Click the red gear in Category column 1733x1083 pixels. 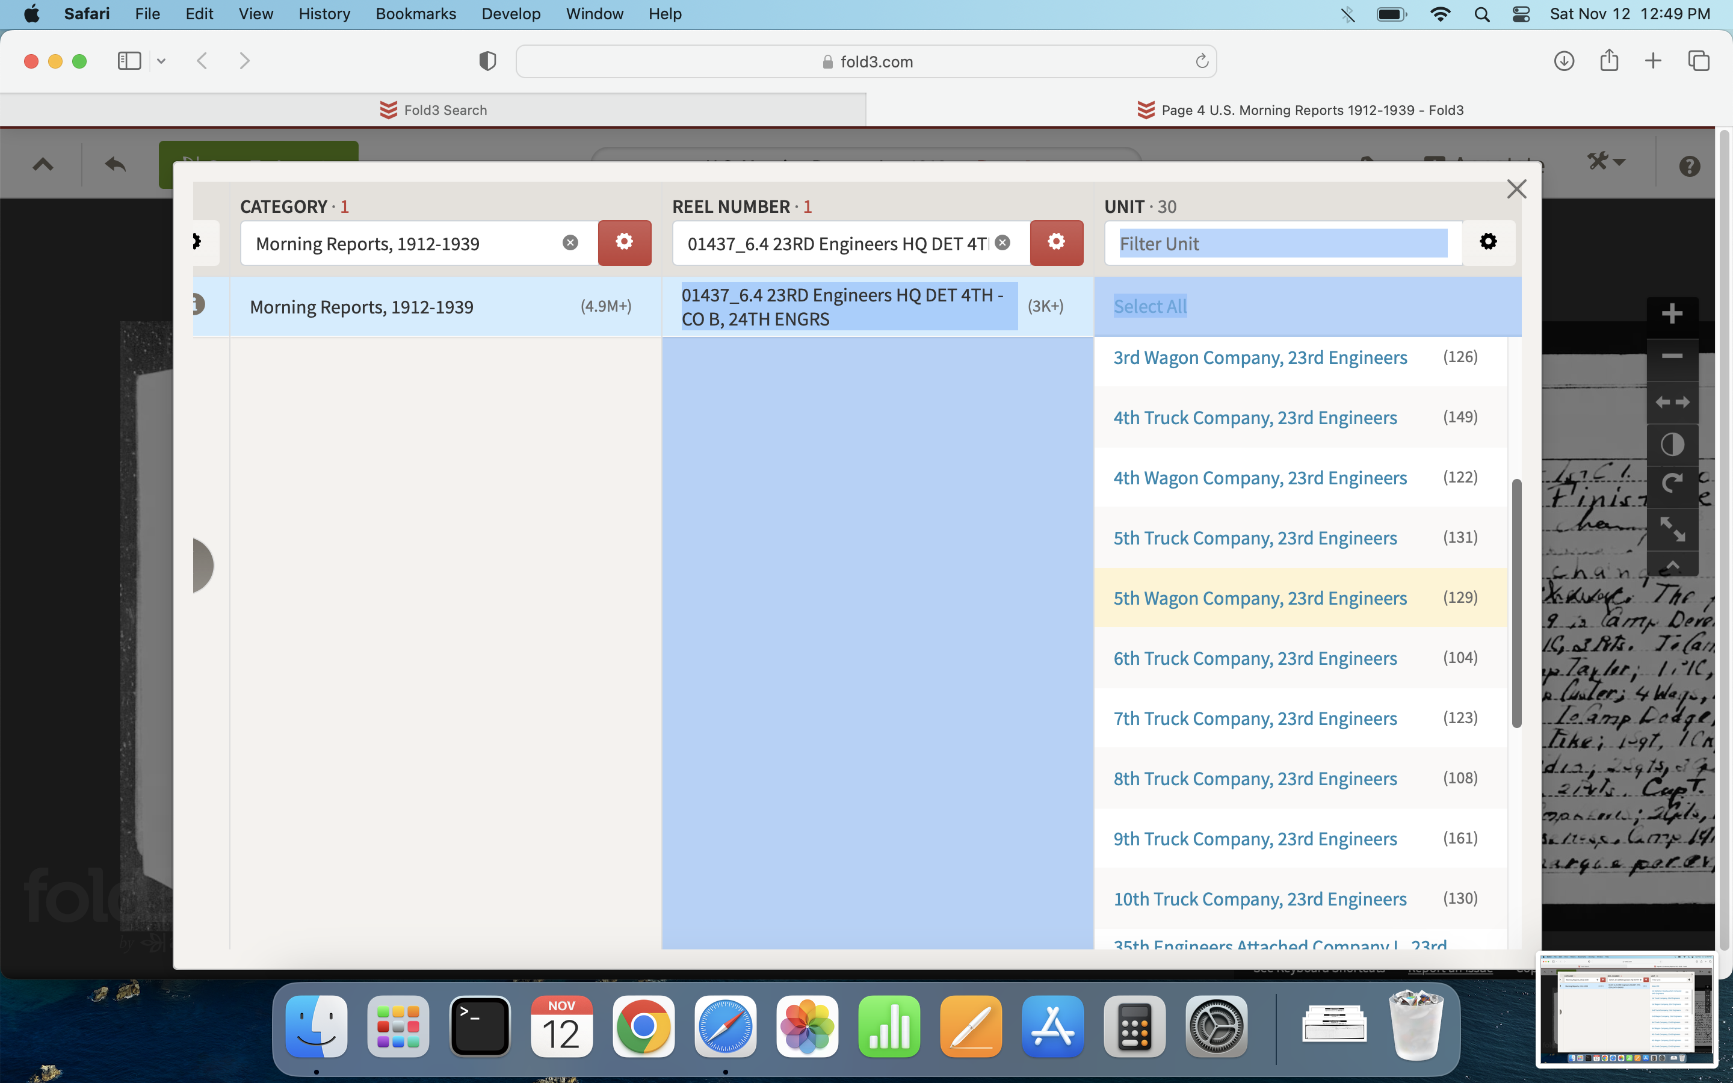(x=624, y=243)
